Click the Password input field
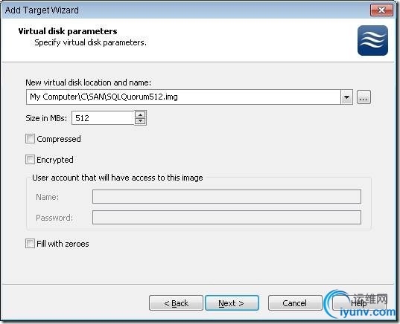400x324 pixels. [x=226, y=217]
